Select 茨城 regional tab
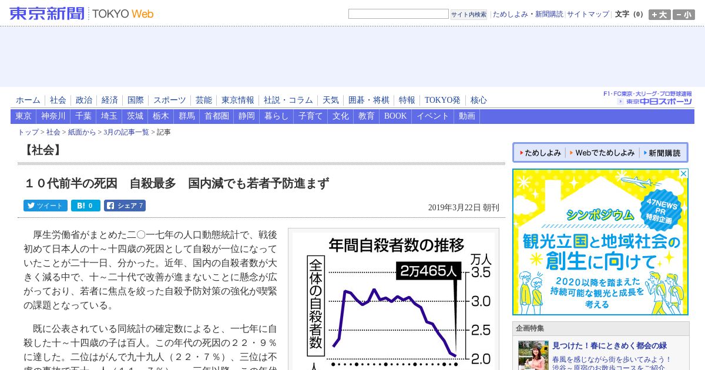The width and height of the screenshot is (705, 370). click(x=135, y=116)
